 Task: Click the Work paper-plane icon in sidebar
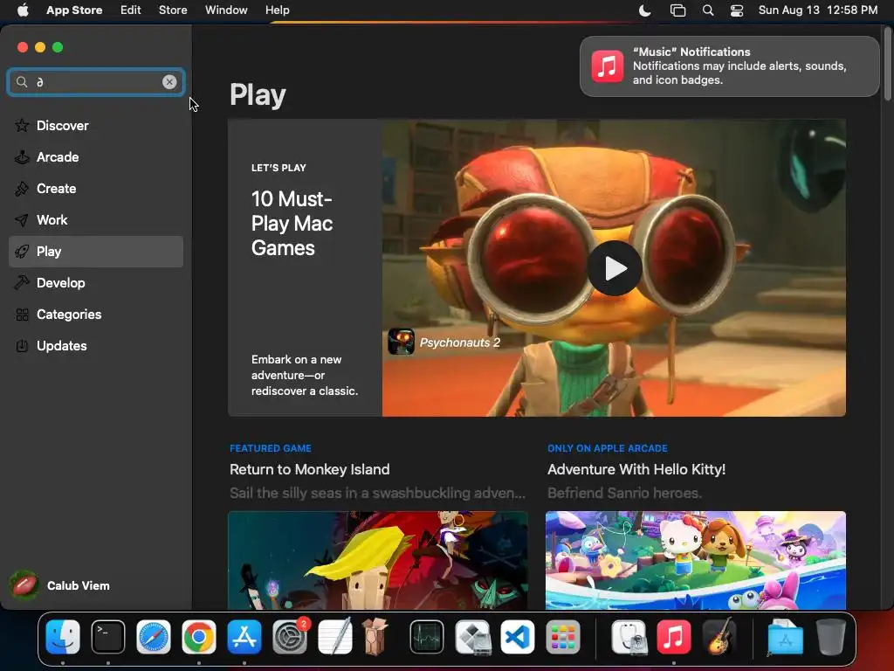22,219
